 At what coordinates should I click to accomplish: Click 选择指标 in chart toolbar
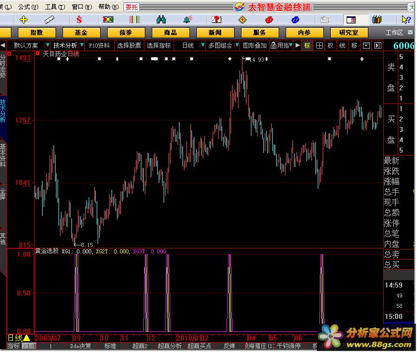point(159,46)
